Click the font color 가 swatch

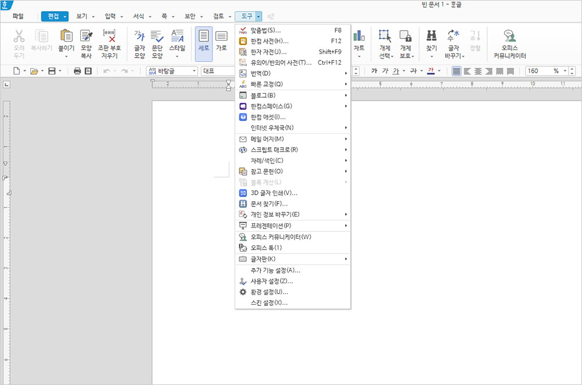pyautogui.click(x=431, y=71)
